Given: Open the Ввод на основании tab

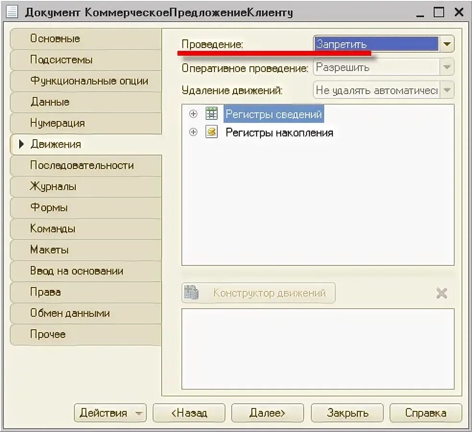Looking at the screenshot, I should (86, 271).
